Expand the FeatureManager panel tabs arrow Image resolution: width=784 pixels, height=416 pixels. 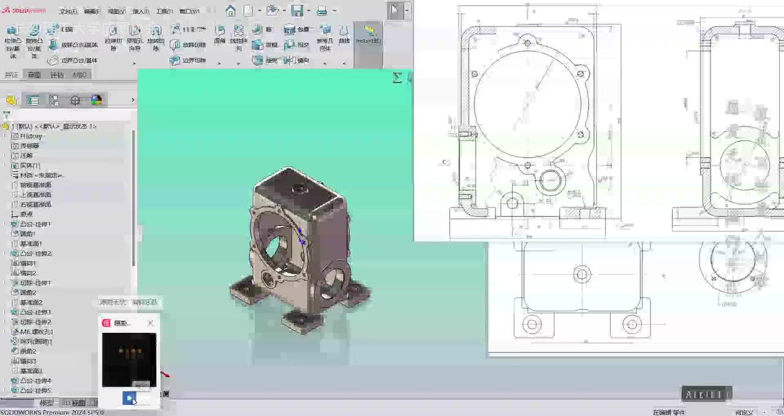132,100
